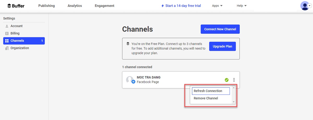
Task: Click the Facebook badge on channel avatar
Action: tap(134, 82)
